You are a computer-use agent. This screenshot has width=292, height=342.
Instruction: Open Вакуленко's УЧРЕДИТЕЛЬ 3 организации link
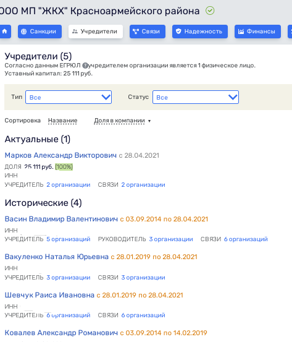click(x=69, y=278)
